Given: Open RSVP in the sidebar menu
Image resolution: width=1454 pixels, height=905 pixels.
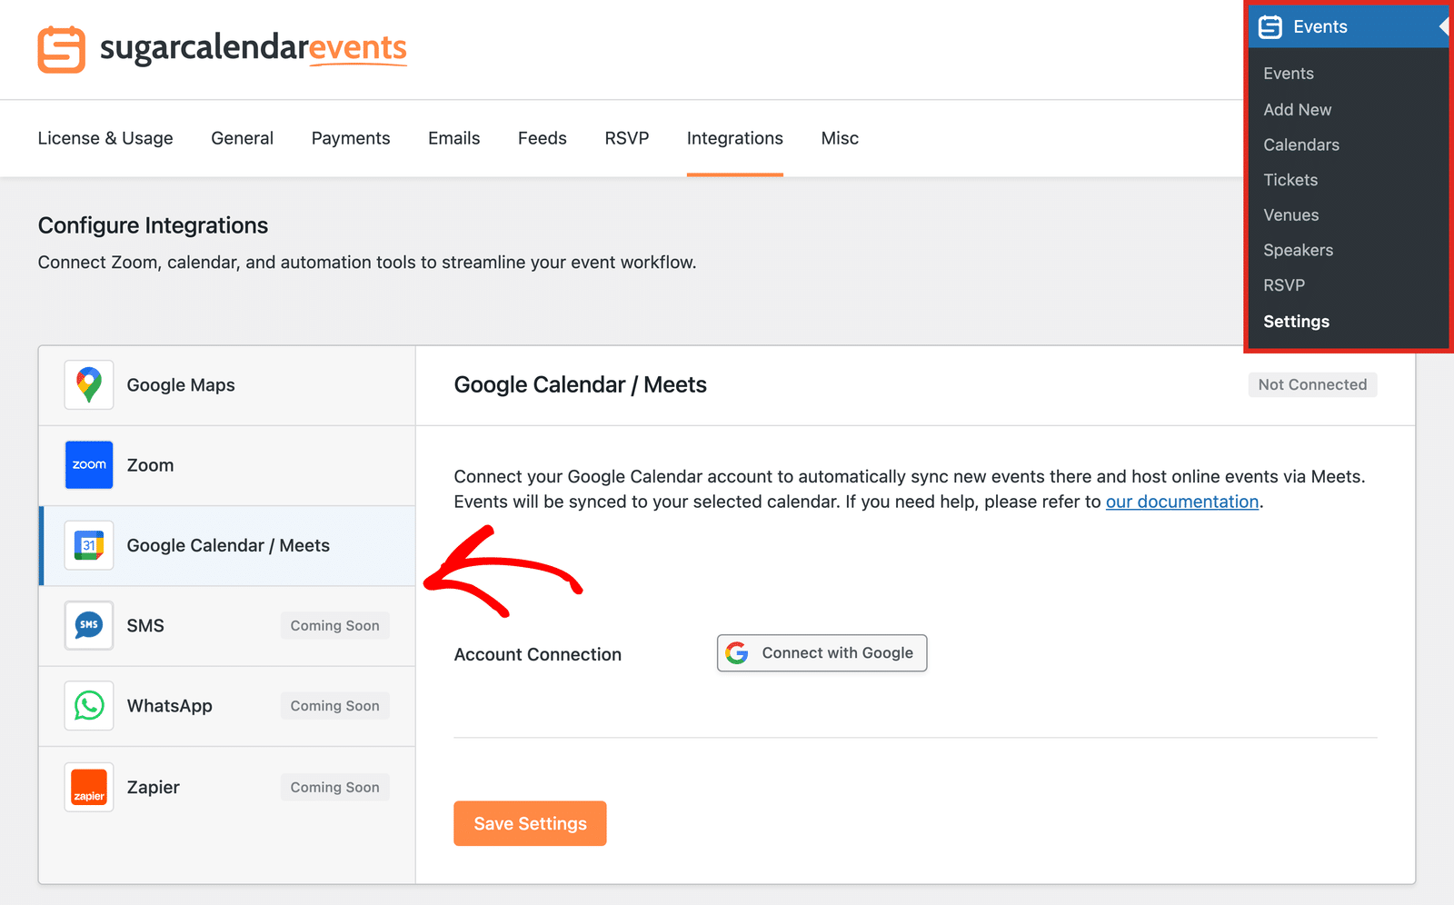Looking at the screenshot, I should click(1284, 285).
